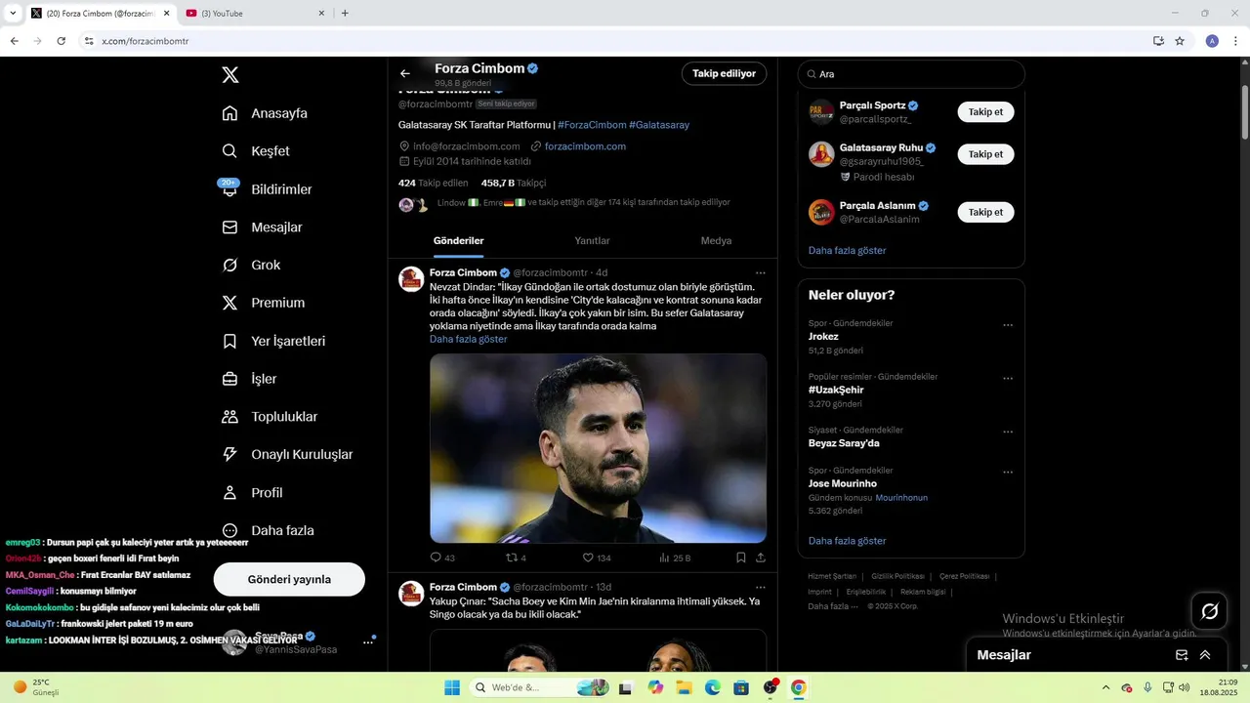Open File Explorer from taskbar
The height and width of the screenshot is (703, 1250).
tap(684, 687)
